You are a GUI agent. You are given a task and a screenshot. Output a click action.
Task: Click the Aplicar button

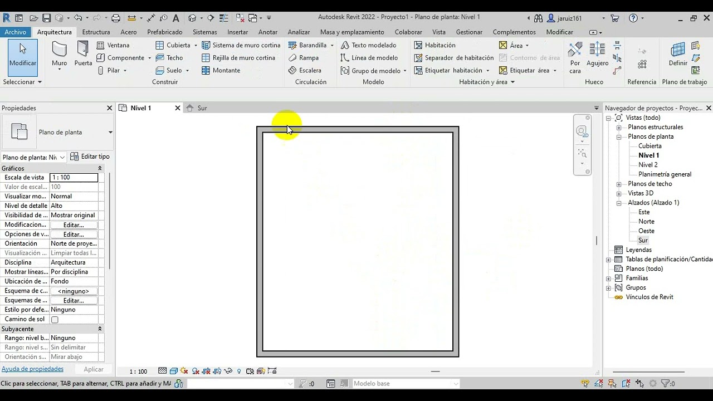(94, 369)
